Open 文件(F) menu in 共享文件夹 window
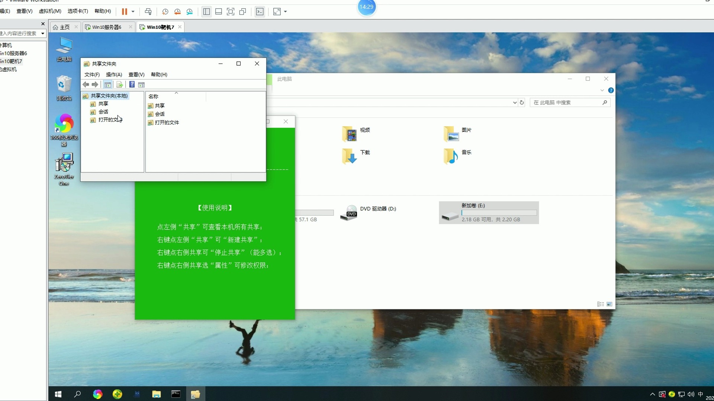Image resolution: width=714 pixels, height=401 pixels. coord(92,75)
